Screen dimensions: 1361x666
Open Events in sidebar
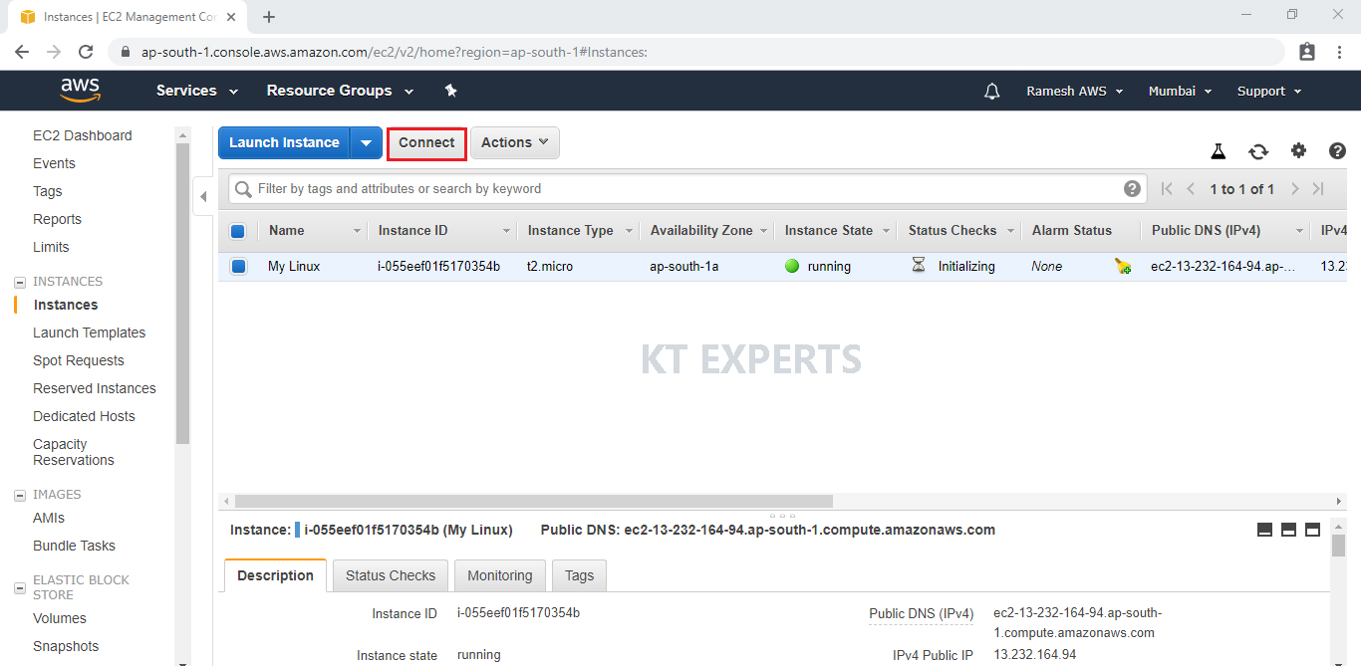point(54,163)
